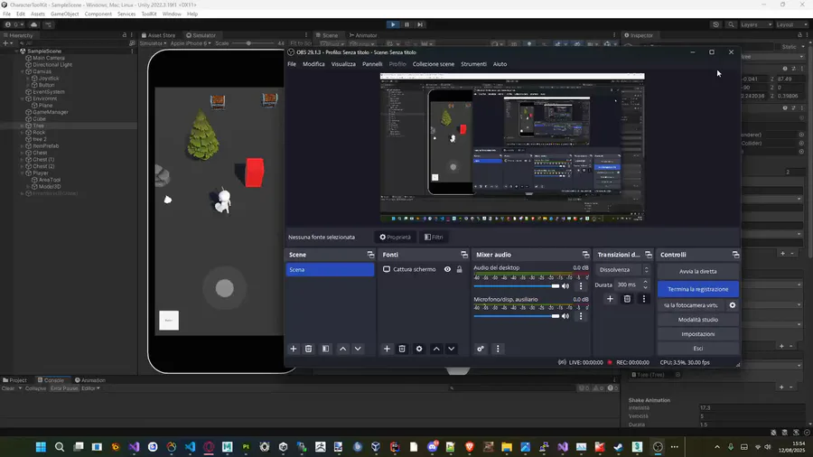
Task: Open advanced audio properties gears in Mixer audio
Action: tap(481, 349)
